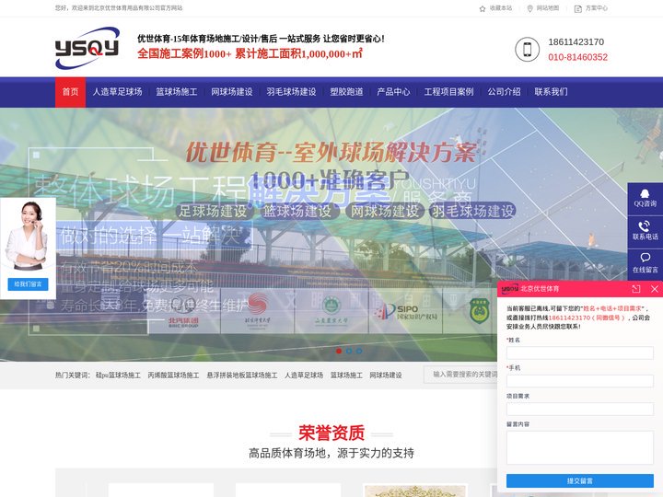The width and height of the screenshot is (663, 497).
Task: Select the second carousel indicator dot
Action: tap(349, 351)
